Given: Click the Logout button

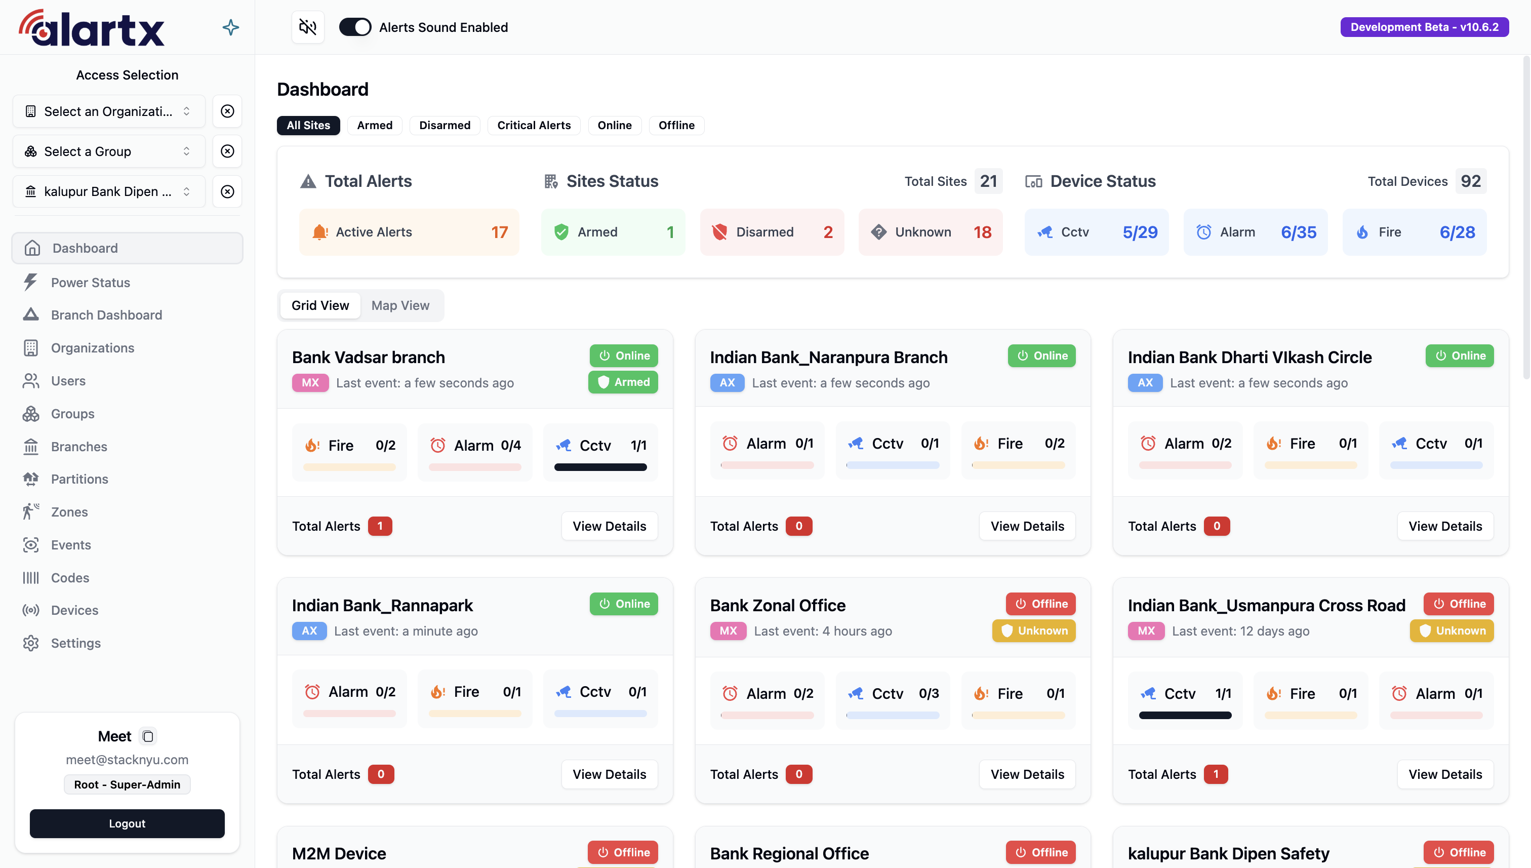Looking at the screenshot, I should 127,823.
